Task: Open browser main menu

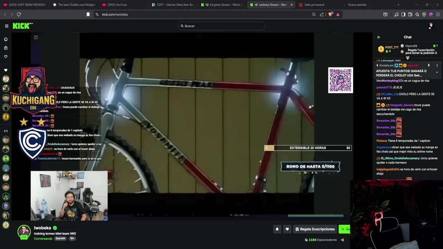Action: point(438,14)
